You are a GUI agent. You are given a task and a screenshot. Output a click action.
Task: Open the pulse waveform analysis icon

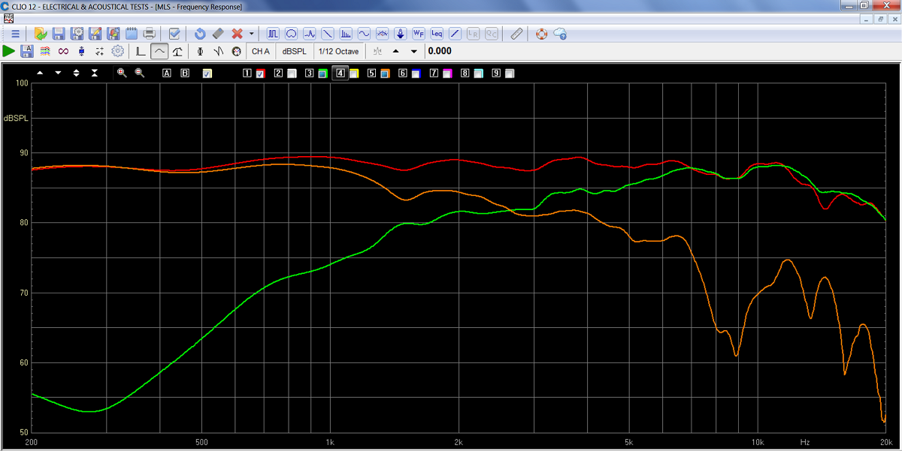click(309, 34)
